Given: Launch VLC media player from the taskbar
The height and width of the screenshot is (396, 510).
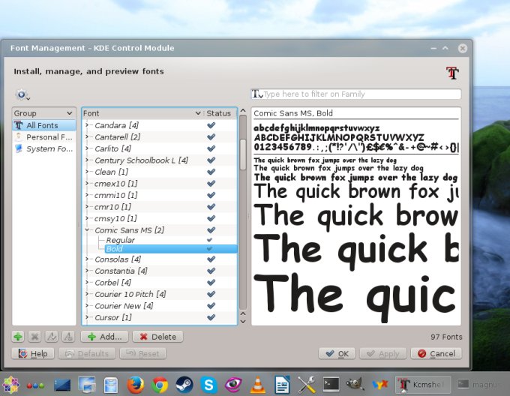Looking at the screenshot, I should pyautogui.click(x=257, y=385).
